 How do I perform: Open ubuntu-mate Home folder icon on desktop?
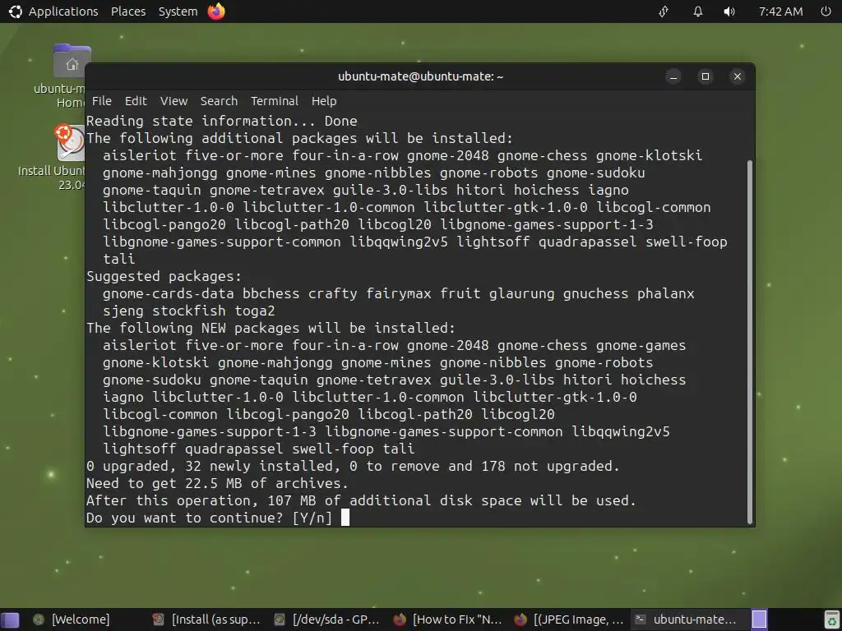[x=72, y=76]
